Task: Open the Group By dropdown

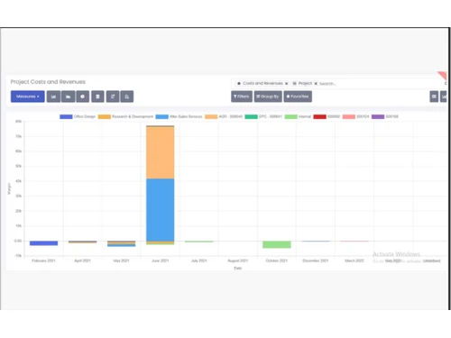Action: [x=268, y=96]
